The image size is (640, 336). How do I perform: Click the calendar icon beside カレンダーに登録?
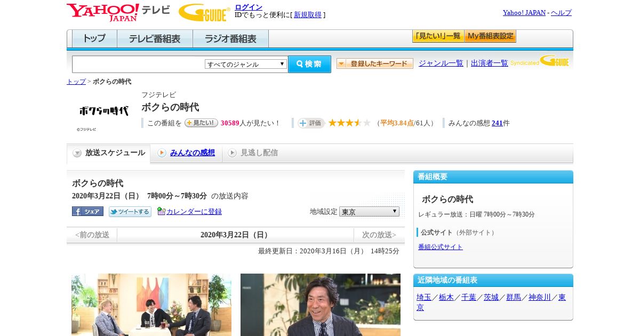point(162,211)
